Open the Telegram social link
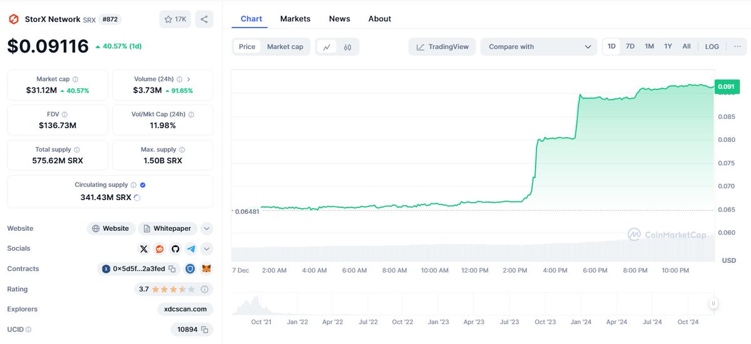 191,249
